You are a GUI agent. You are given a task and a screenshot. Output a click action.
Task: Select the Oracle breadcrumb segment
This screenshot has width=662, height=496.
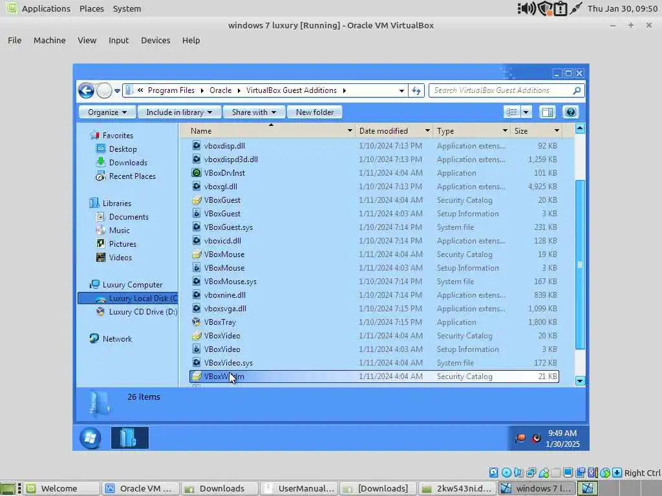point(220,90)
